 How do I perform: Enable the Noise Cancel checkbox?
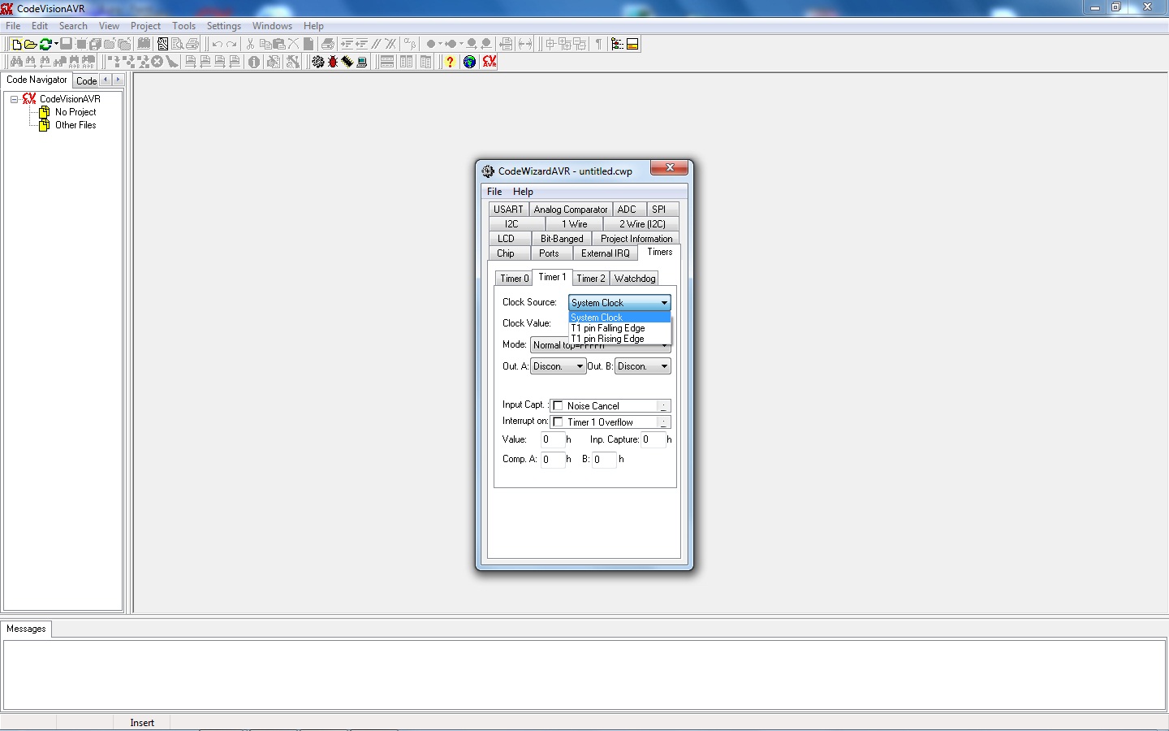[559, 406]
